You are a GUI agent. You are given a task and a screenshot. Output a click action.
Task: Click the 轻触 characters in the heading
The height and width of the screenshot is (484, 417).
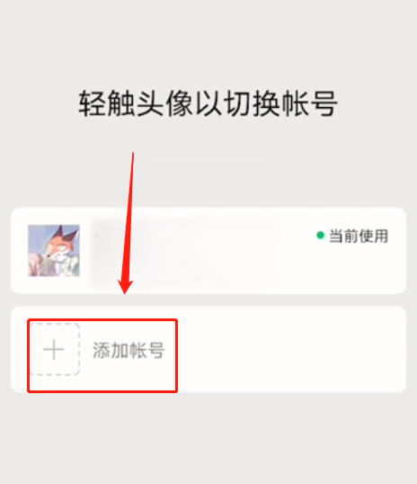[107, 103]
